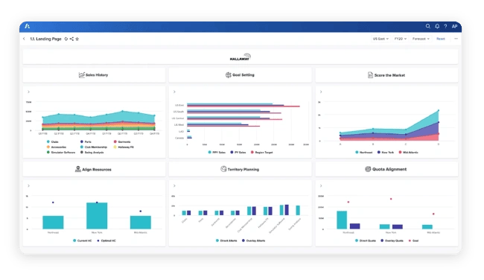Expand the Goal Setting chart card chevron
Screen dimensions: 484x280
coord(174,92)
